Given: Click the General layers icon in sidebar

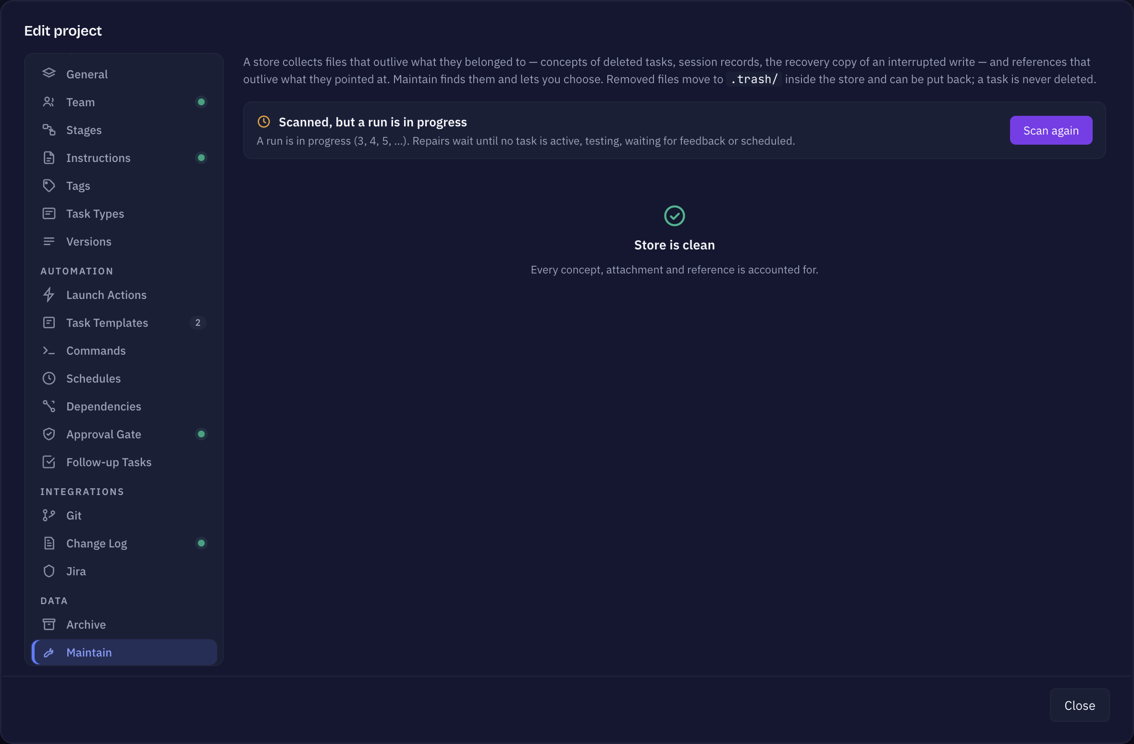Looking at the screenshot, I should (x=49, y=74).
